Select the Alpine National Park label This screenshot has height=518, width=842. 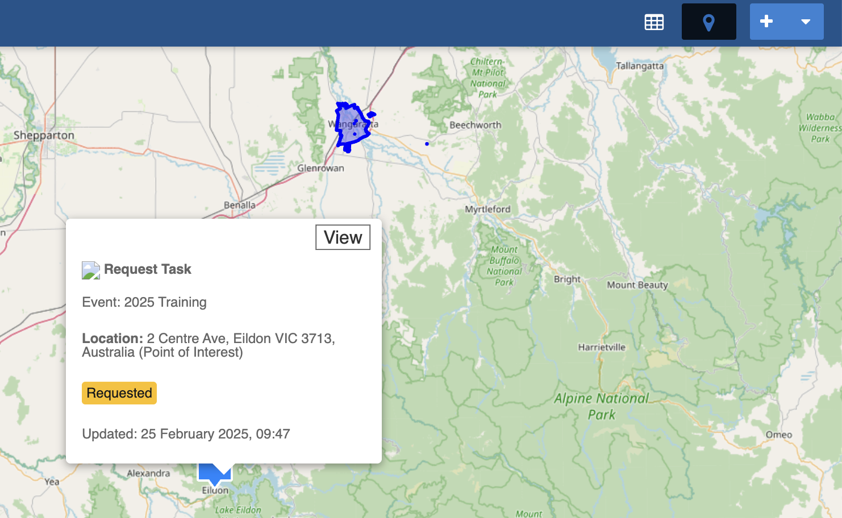601,406
